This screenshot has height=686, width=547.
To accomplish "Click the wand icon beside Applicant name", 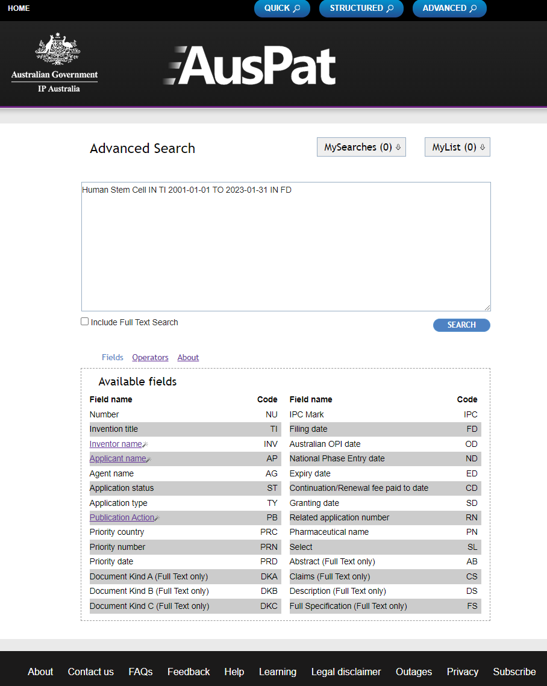I will point(148,460).
